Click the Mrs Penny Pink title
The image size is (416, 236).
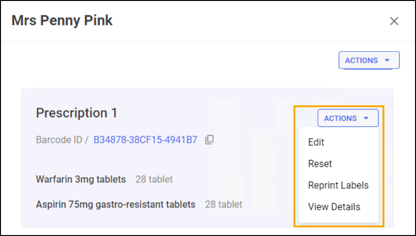tap(62, 21)
